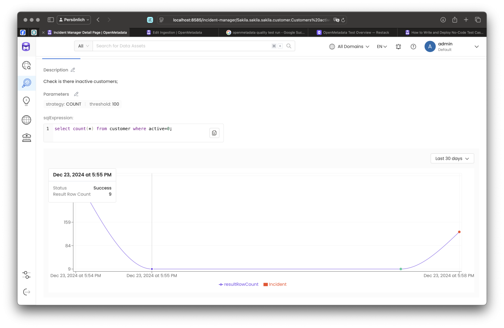Open the EN language dropdown

point(382,47)
